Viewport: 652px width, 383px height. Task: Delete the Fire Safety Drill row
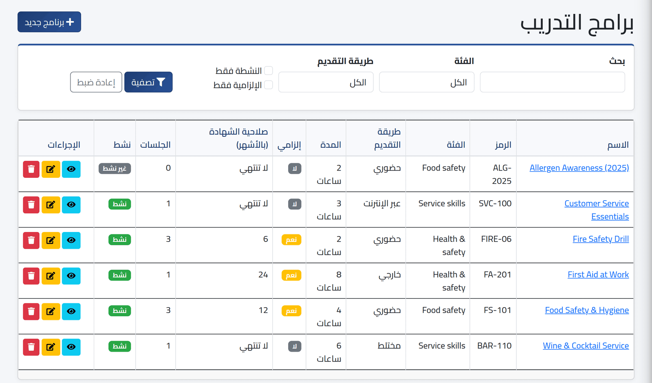pyautogui.click(x=31, y=240)
